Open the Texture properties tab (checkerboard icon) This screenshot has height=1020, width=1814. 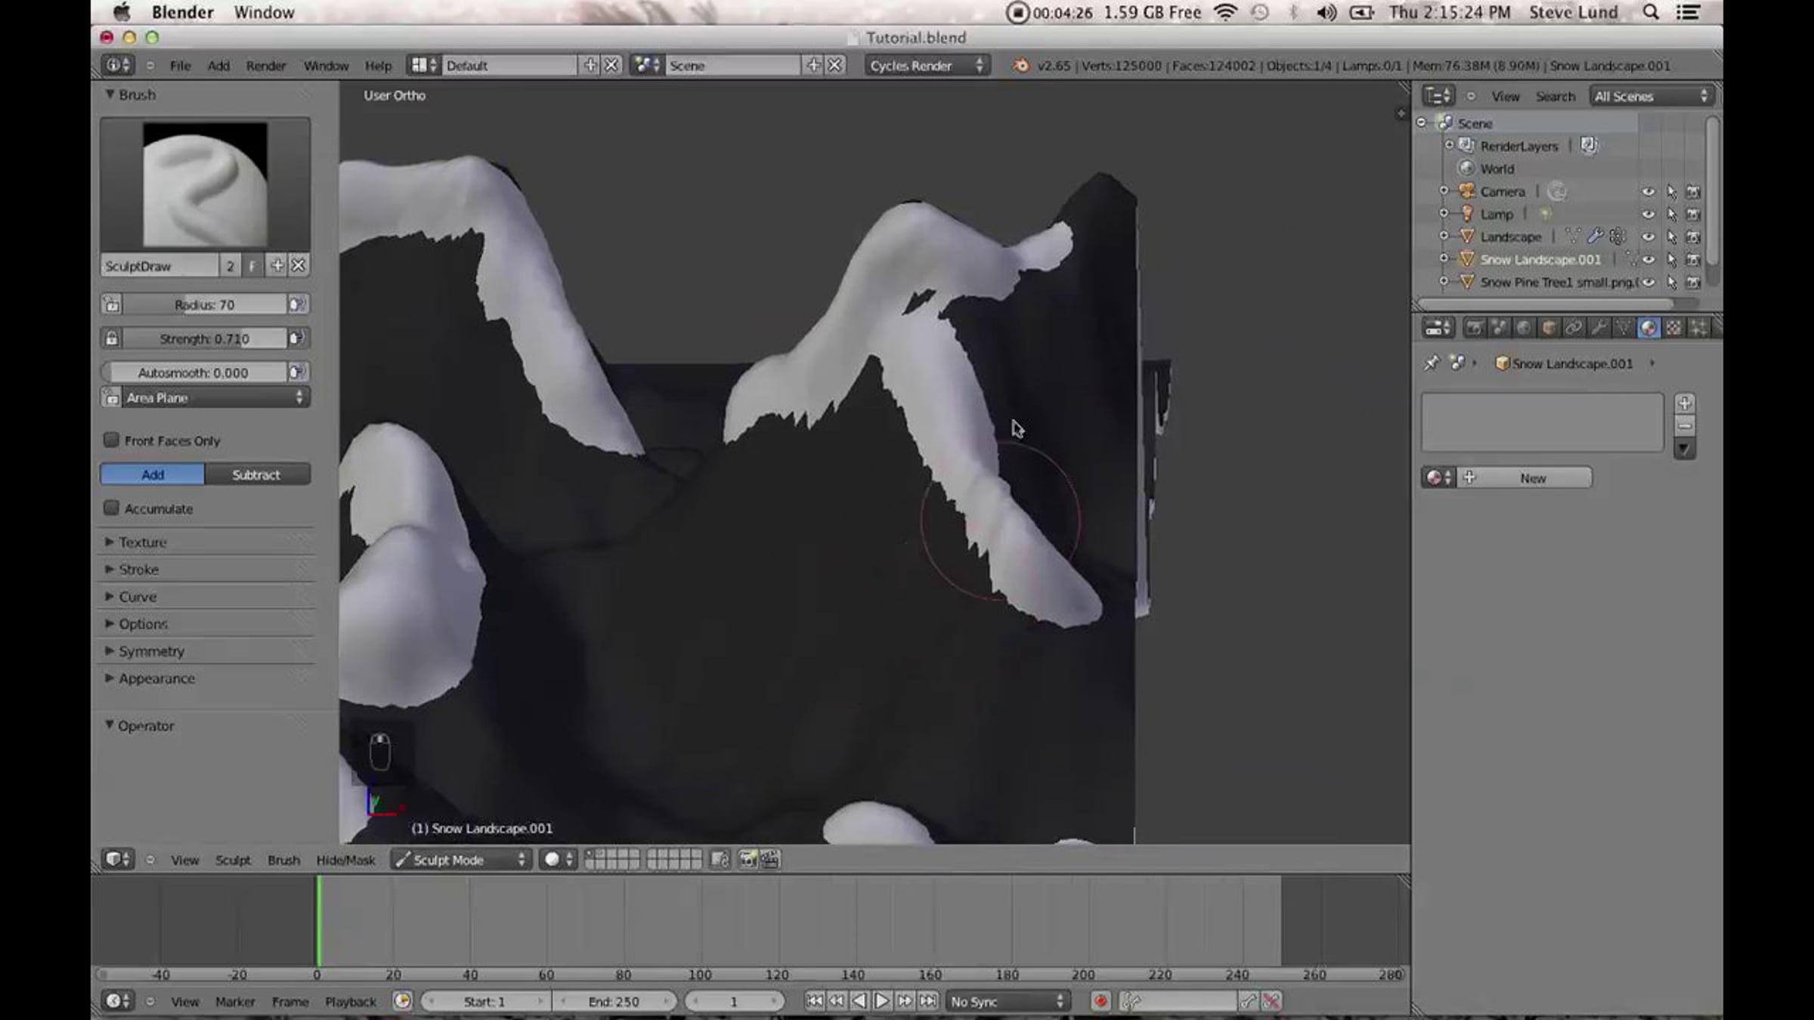[x=1673, y=327]
